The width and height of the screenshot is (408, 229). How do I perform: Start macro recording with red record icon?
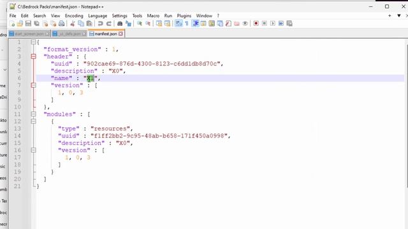[x=256, y=24]
